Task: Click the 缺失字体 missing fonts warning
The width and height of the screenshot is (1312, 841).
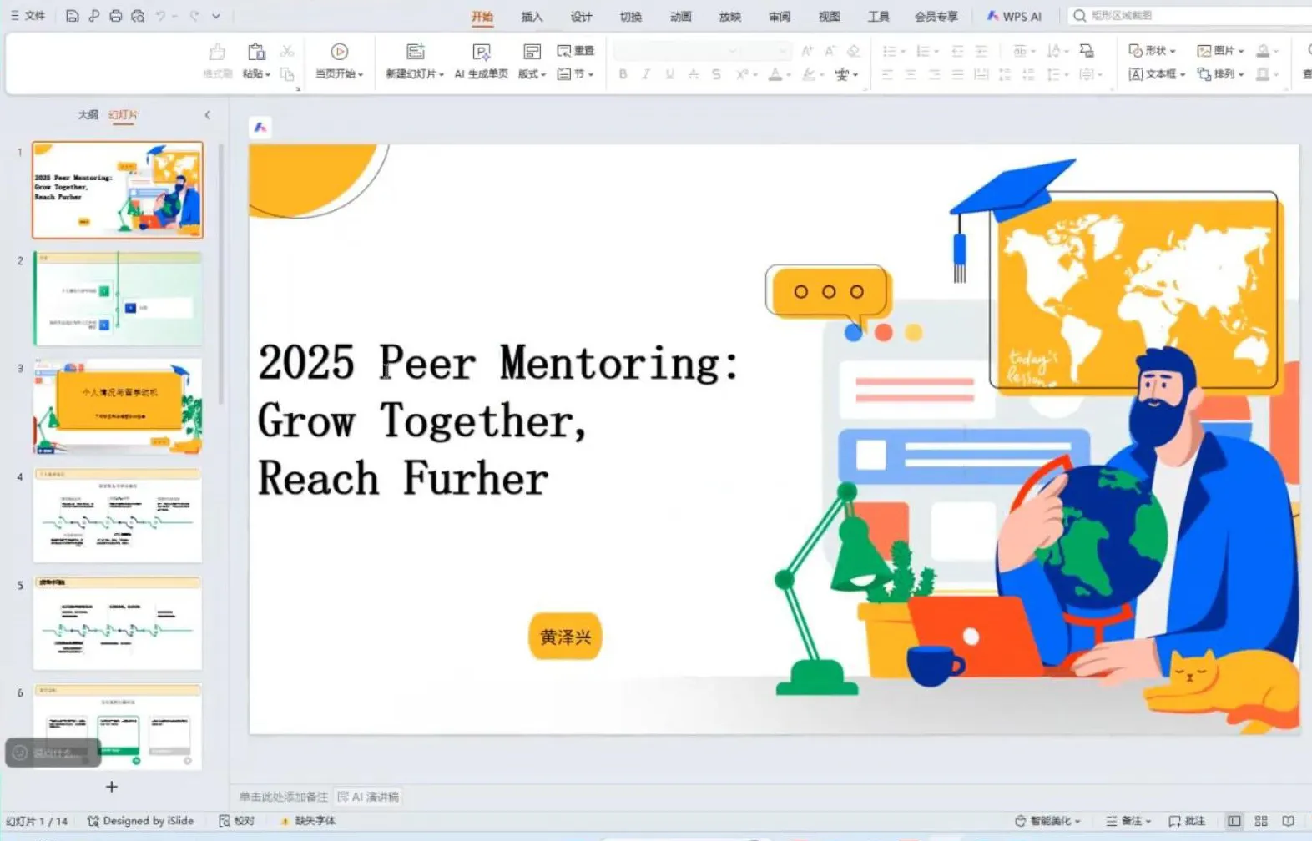Action: (x=308, y=821)
